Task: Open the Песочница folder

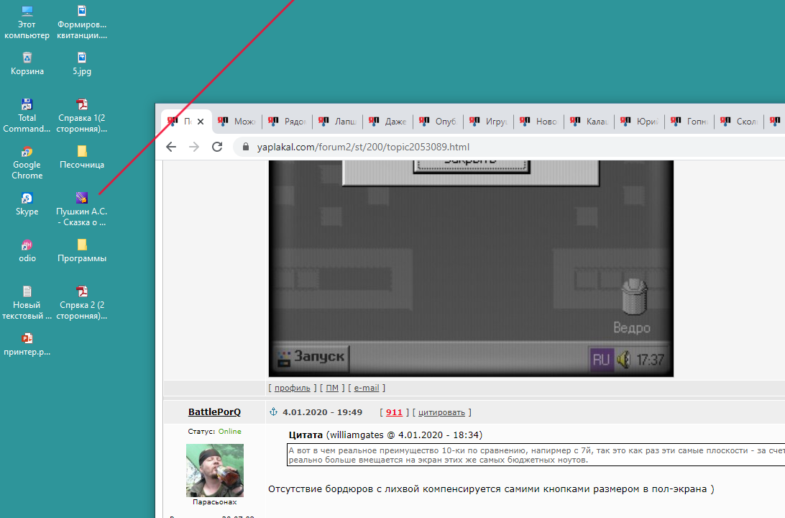Action: (x=82, y=157)
